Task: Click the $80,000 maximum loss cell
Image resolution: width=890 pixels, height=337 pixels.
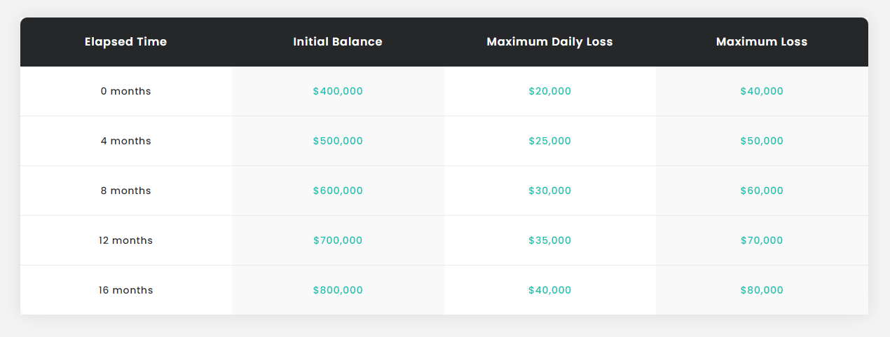Action: 762,290
